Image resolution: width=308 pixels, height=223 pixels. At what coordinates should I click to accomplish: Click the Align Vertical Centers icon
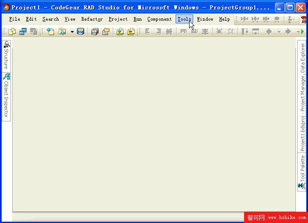point(205,31)
